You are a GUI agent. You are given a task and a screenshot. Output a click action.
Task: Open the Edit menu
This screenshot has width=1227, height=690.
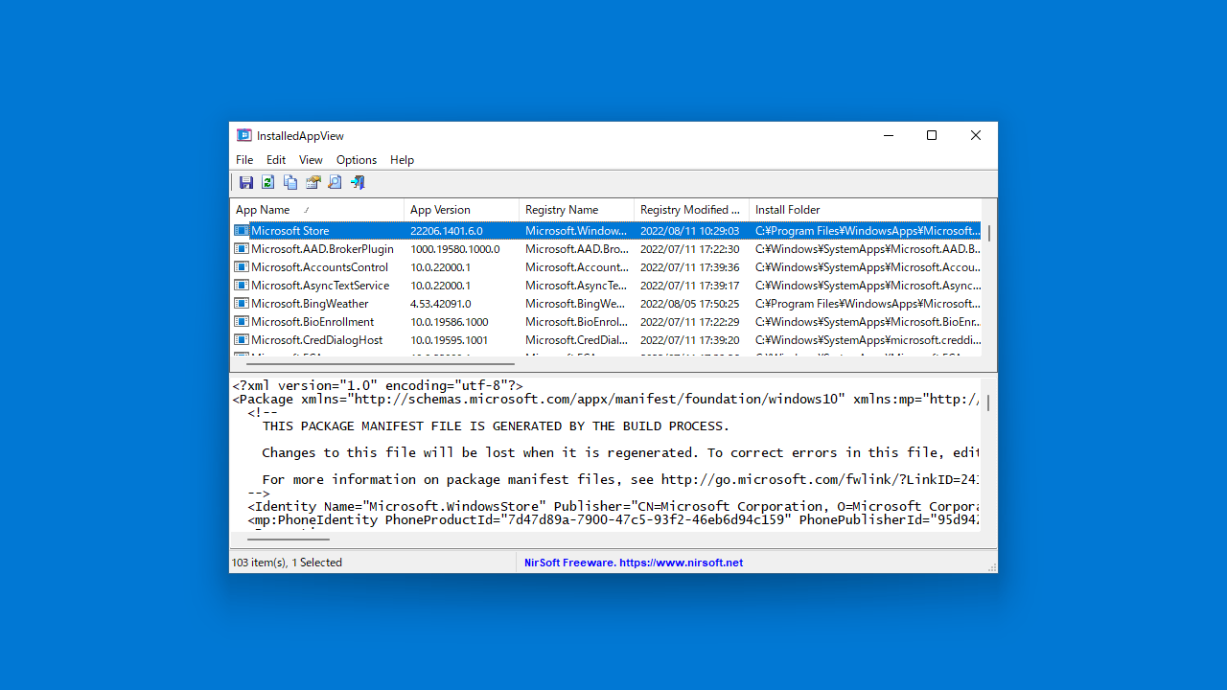click(x=276, y=160)
